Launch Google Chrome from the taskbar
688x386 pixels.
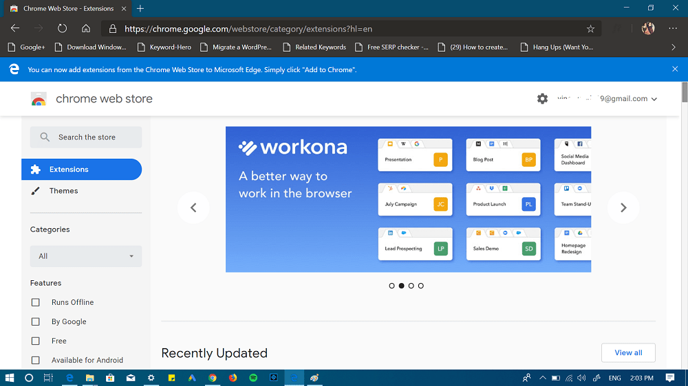click(x=213, y=378)
